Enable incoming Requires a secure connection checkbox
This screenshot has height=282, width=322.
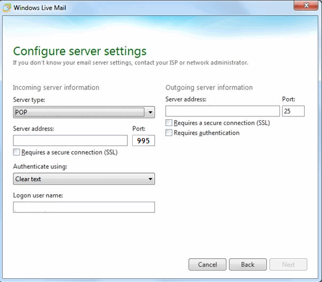tap(16, 152)
